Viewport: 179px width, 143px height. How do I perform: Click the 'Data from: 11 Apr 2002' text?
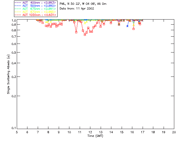77,9
